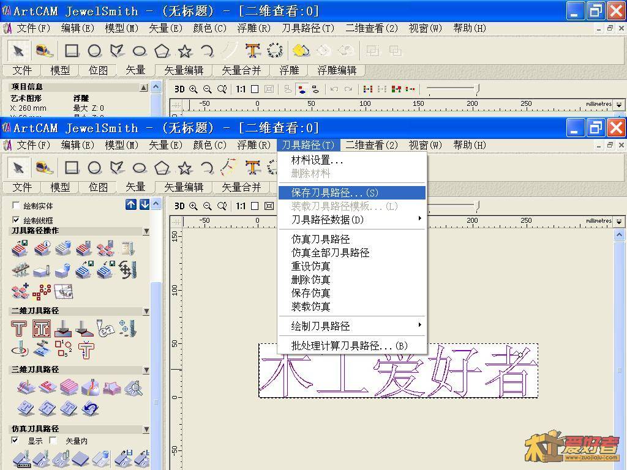Click 木工爱好者 vector text on canvas
Image resolution: width=627 pixels, height=470 pixels.
pyautogui.click(x=398, y=370)
